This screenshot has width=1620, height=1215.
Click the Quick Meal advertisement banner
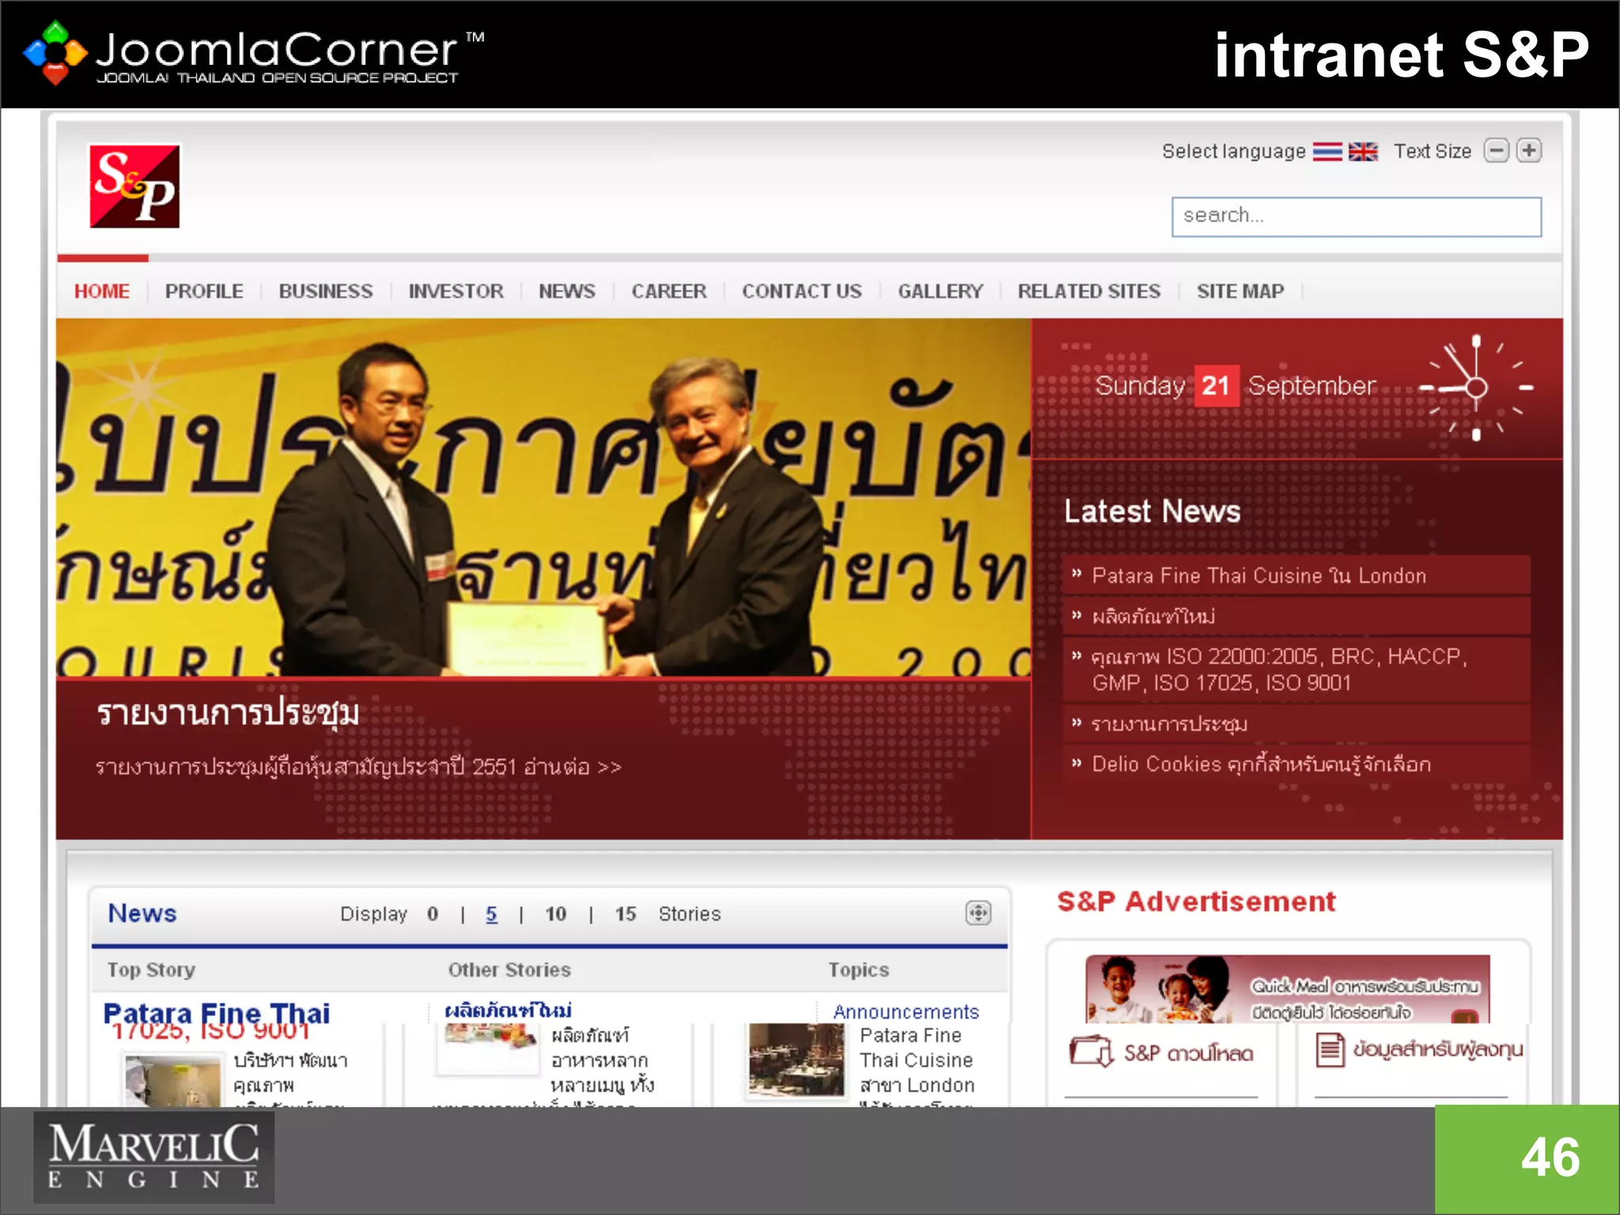click(1287, 989)
